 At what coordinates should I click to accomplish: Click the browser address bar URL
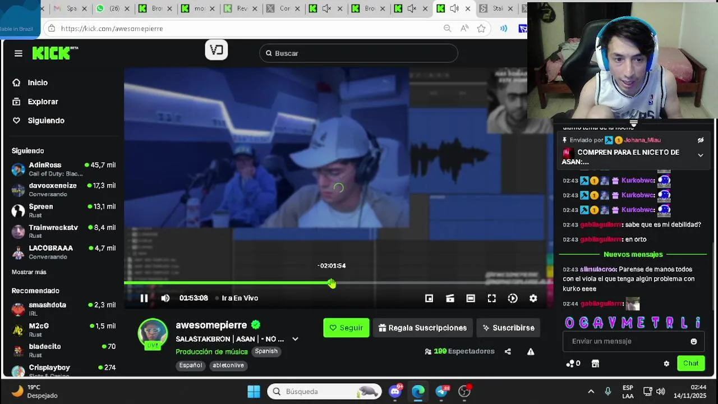coord(112,29)
